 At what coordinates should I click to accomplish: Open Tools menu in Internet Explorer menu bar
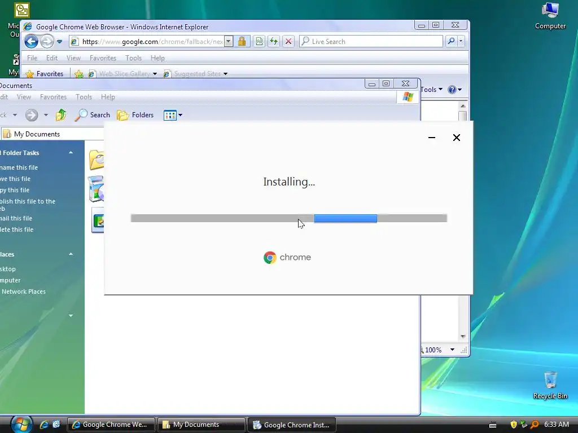point(133,58)
